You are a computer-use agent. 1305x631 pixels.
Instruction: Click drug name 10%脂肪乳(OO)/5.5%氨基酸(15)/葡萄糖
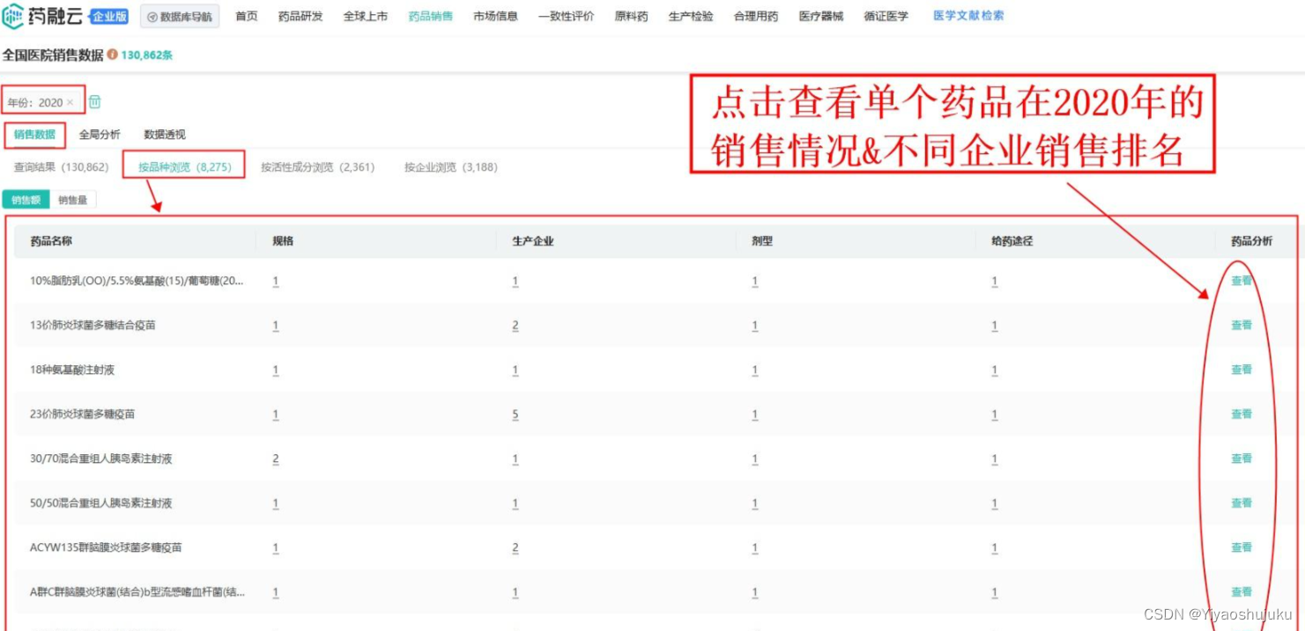(137, 281)
